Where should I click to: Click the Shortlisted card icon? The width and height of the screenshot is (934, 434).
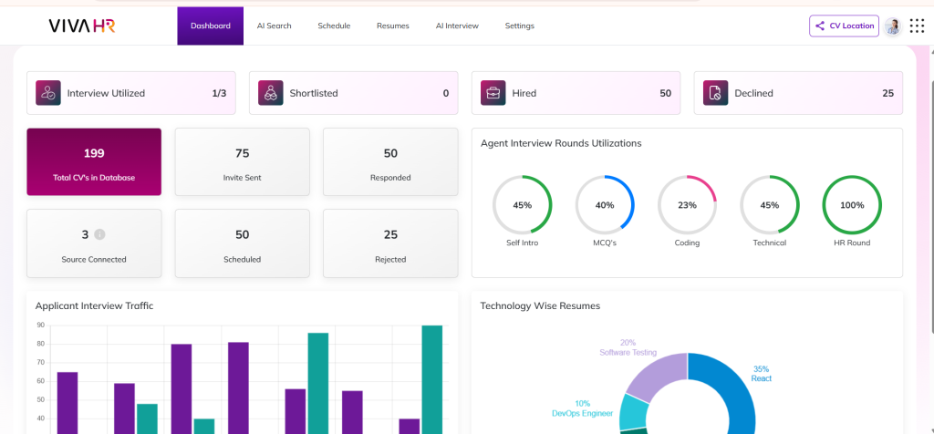(270, 93)
